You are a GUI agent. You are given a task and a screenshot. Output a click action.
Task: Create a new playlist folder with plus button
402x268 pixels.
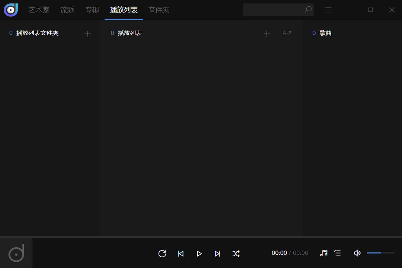(87, 33)
